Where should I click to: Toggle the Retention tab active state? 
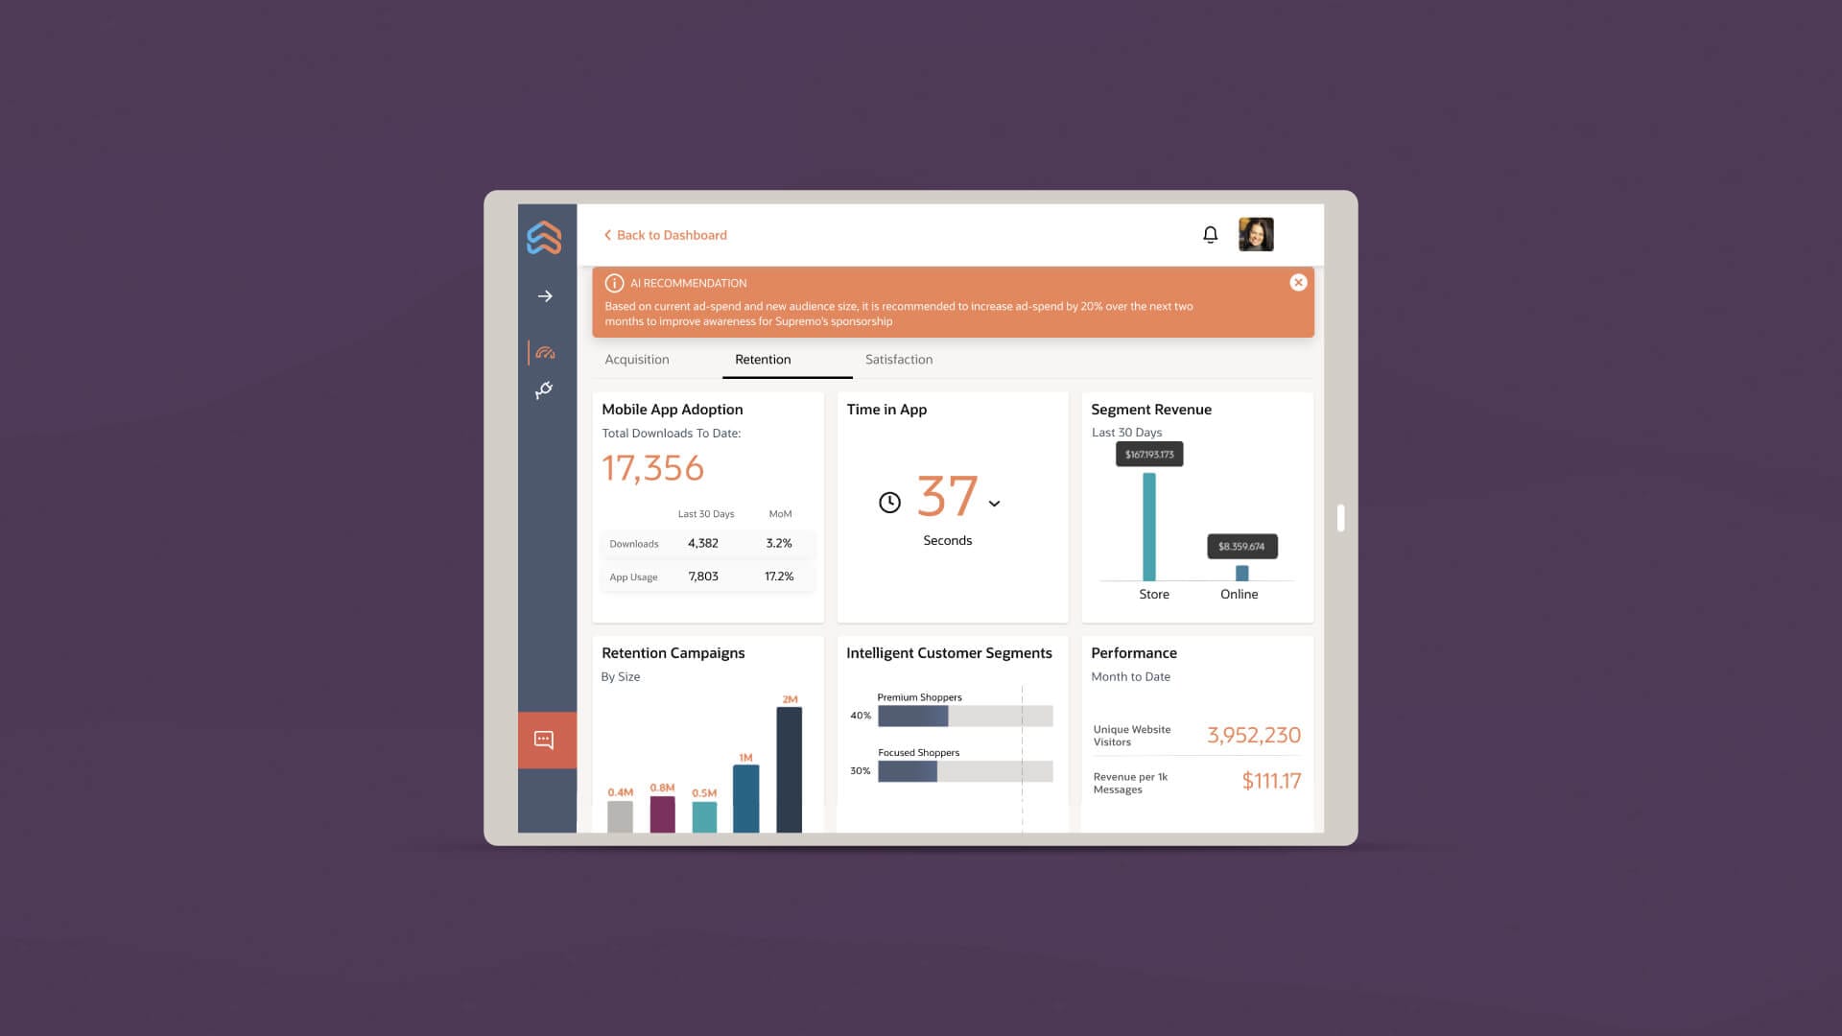763,360
